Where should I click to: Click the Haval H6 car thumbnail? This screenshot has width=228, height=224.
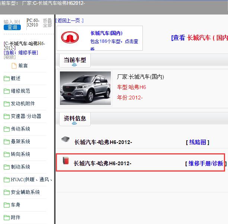(x=85, y=88)
